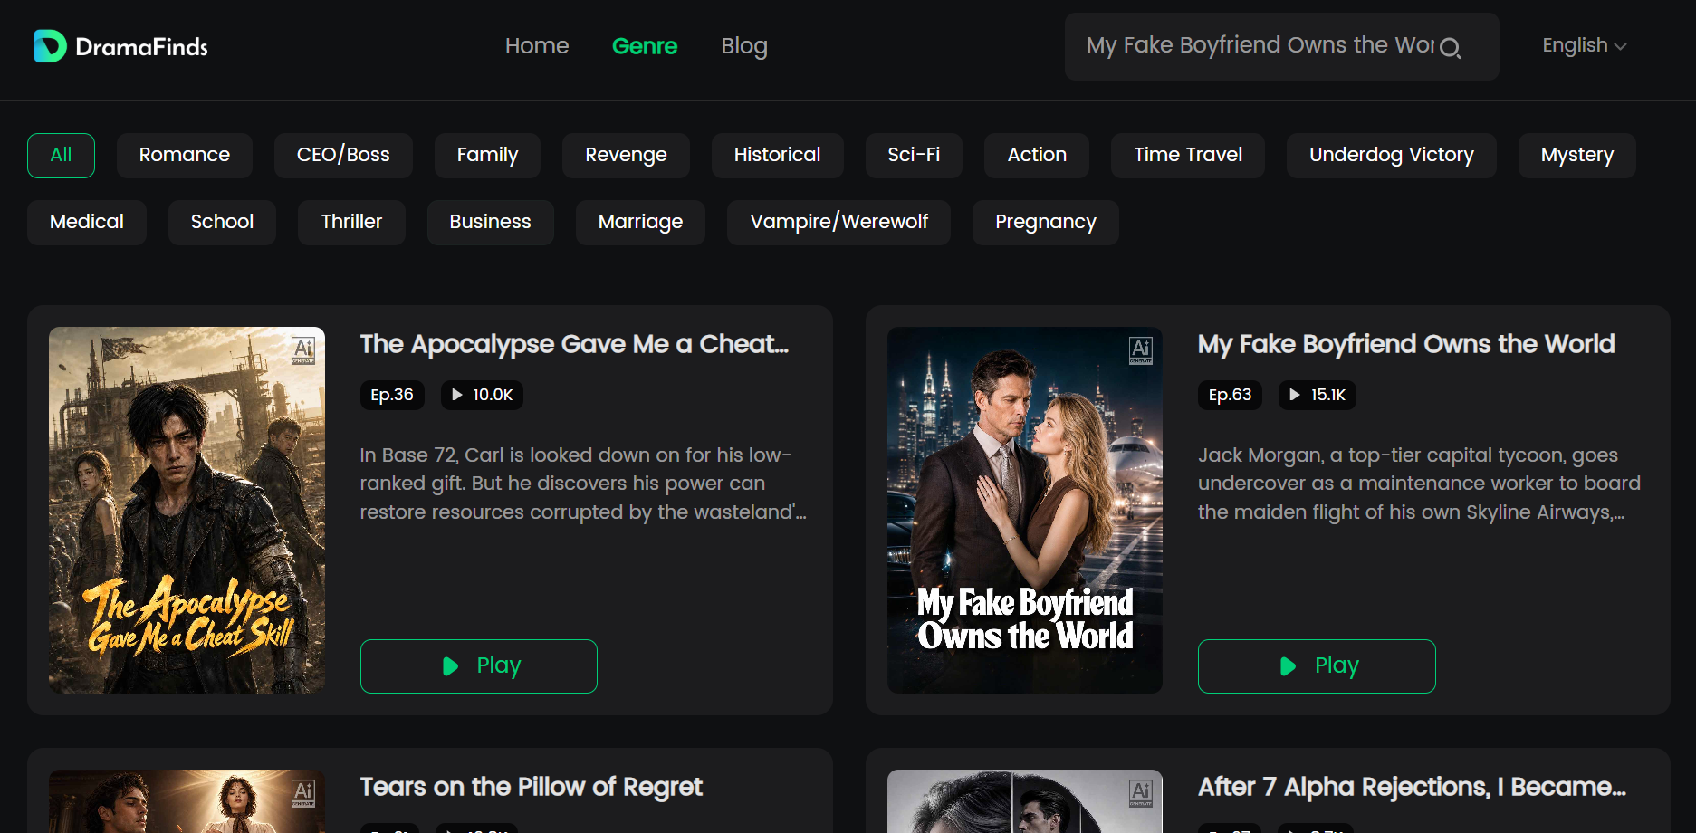Open the Genre menu item
Screen dimensions: 1696x833
[645, 46]
